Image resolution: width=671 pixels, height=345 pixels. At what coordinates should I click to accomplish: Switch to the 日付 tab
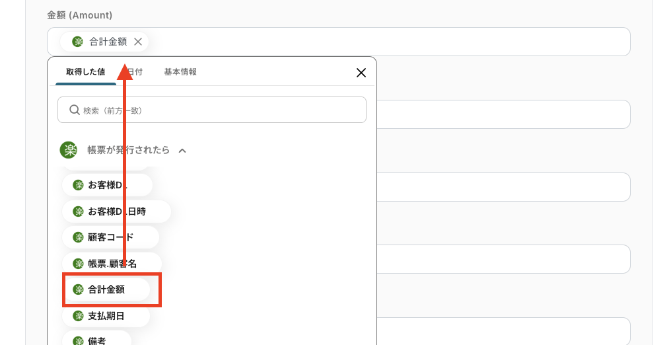point(135,72)
